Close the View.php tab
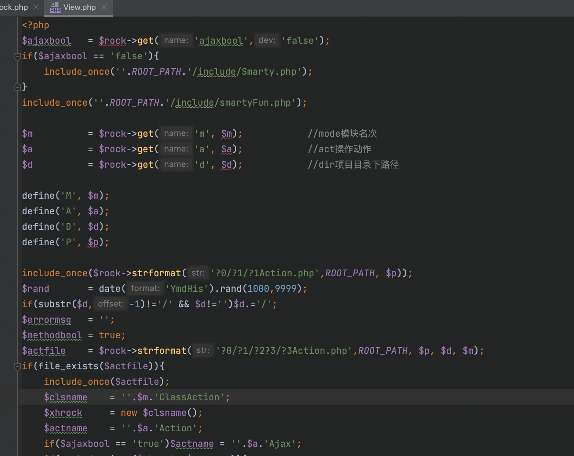574x456 pixels. [104, 7]
